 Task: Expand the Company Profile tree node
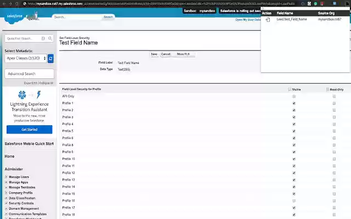pyautogui.click(x=6, y=193)
